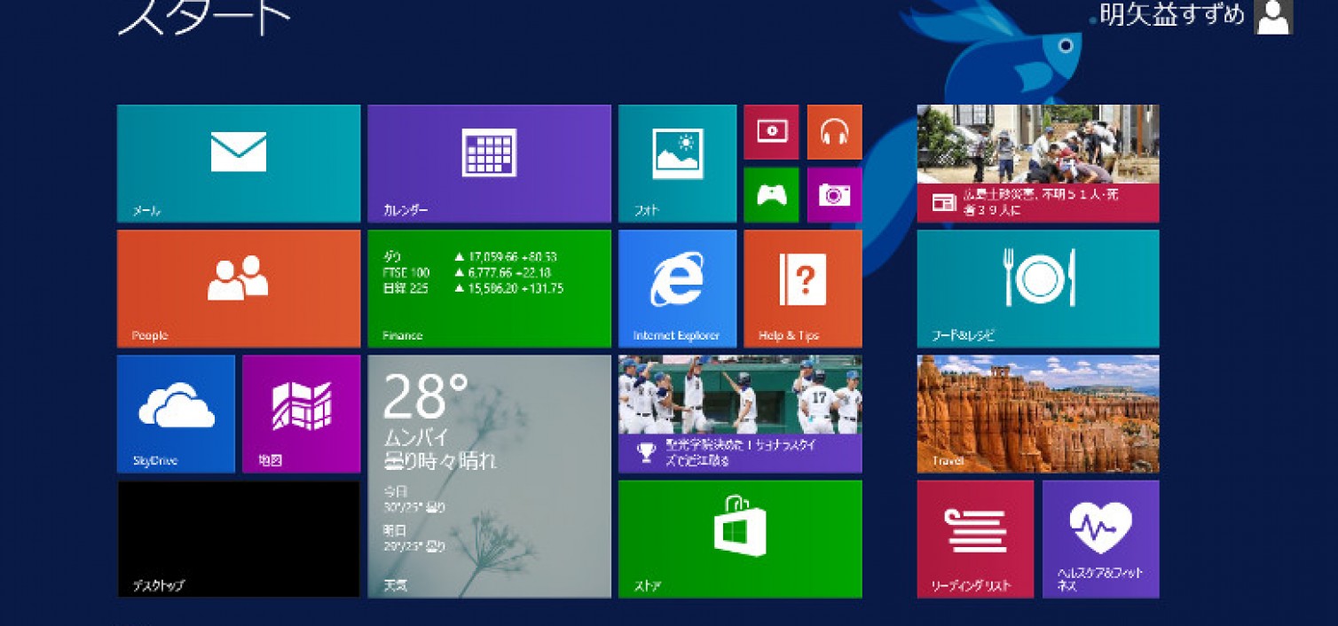Open the Finance stock tile

[x=490, y=289]
